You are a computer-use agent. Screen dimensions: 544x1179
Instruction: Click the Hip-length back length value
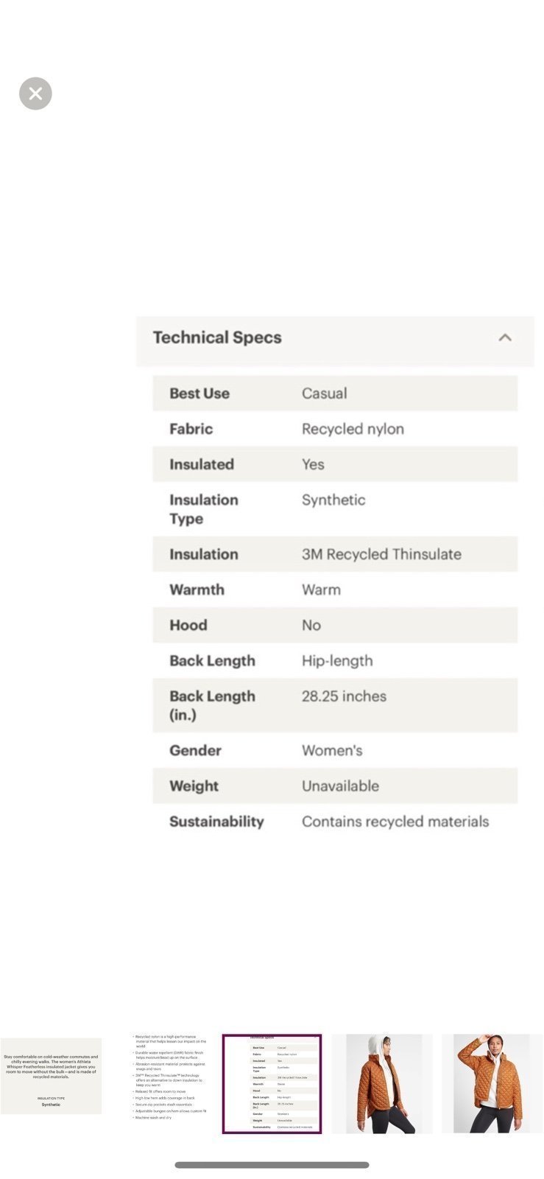337,661
